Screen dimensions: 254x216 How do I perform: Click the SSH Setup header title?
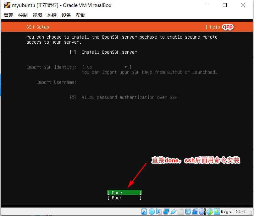(38, 27)
